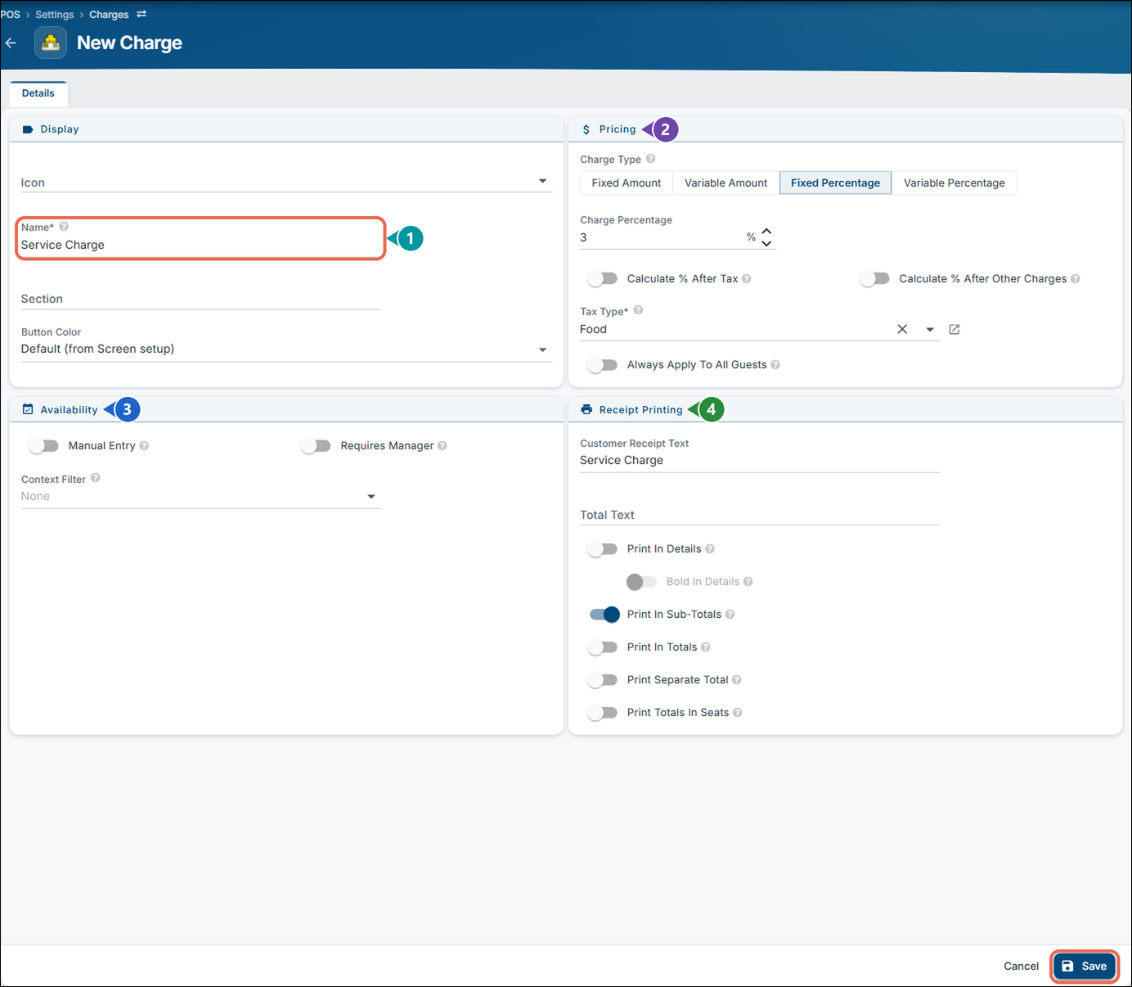1132x987 pixels.
Task: Click help icon next to Print Totals In Seats
Action: [738, 713]
